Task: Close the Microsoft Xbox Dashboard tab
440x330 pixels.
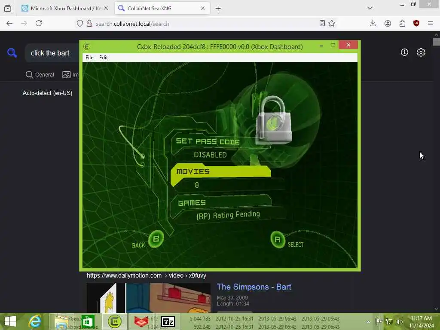Action: coord(106,9)
